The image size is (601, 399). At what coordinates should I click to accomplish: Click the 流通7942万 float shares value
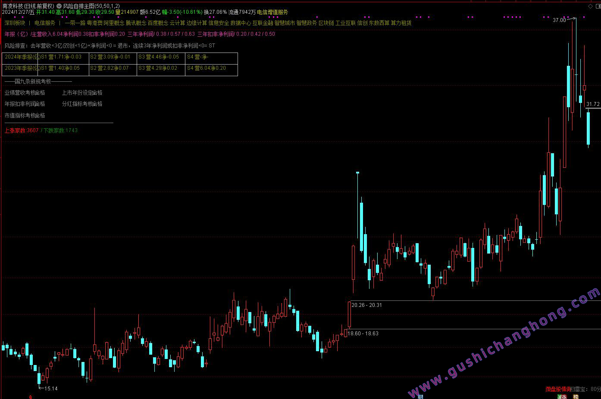pos(242,12)
